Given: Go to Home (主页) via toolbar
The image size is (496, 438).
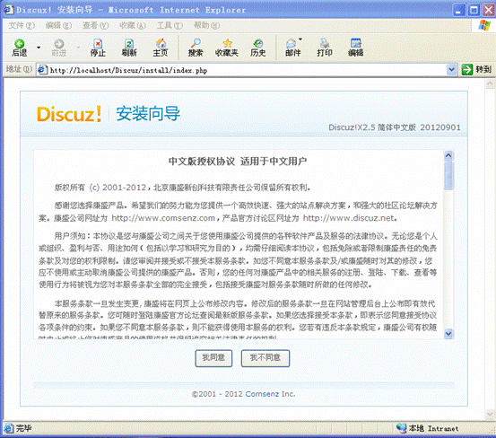Looking at the screenshot, I should (161, 48).
